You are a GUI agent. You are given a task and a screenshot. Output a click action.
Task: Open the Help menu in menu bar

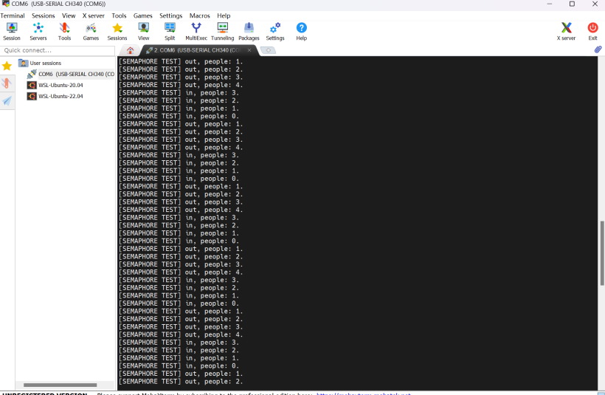tap(224, 16)
